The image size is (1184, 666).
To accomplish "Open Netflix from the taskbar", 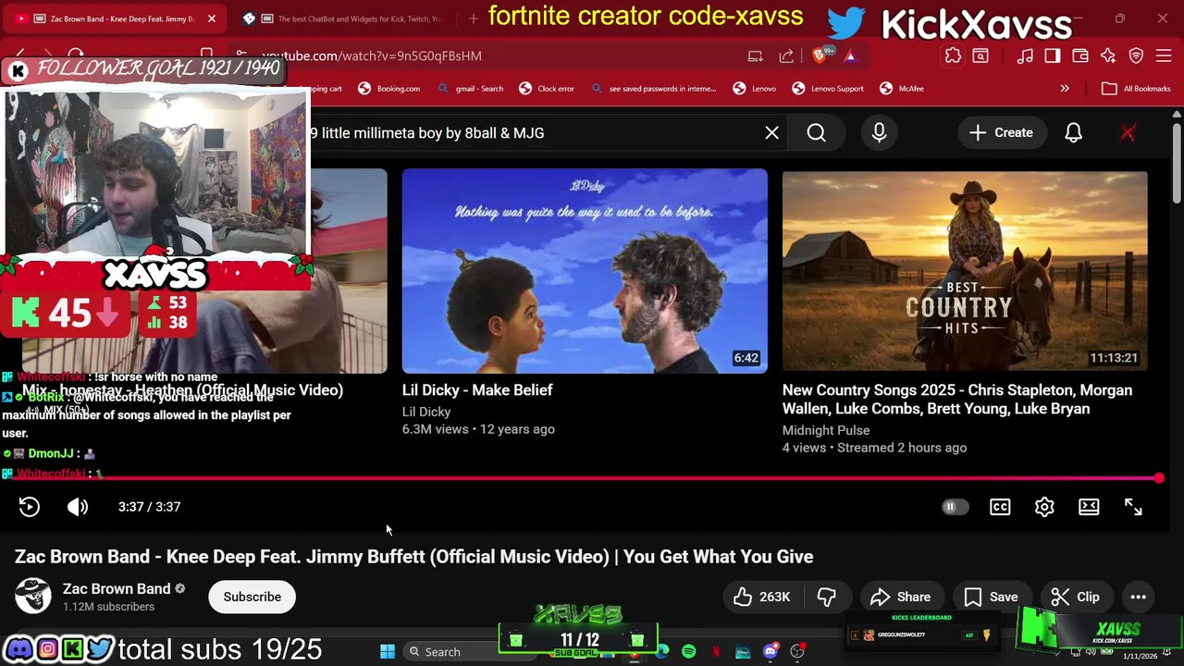I will tap(716, 652).
